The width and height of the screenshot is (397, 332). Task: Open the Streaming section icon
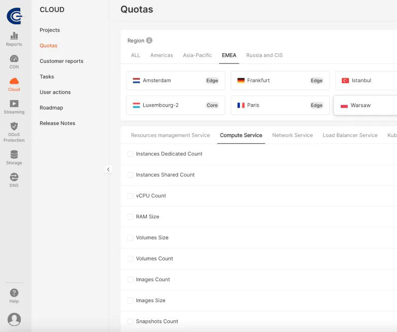14,104
